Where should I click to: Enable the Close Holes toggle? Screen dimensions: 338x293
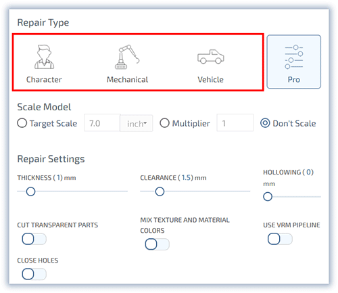pyautogui.click(x=34, y=274)
